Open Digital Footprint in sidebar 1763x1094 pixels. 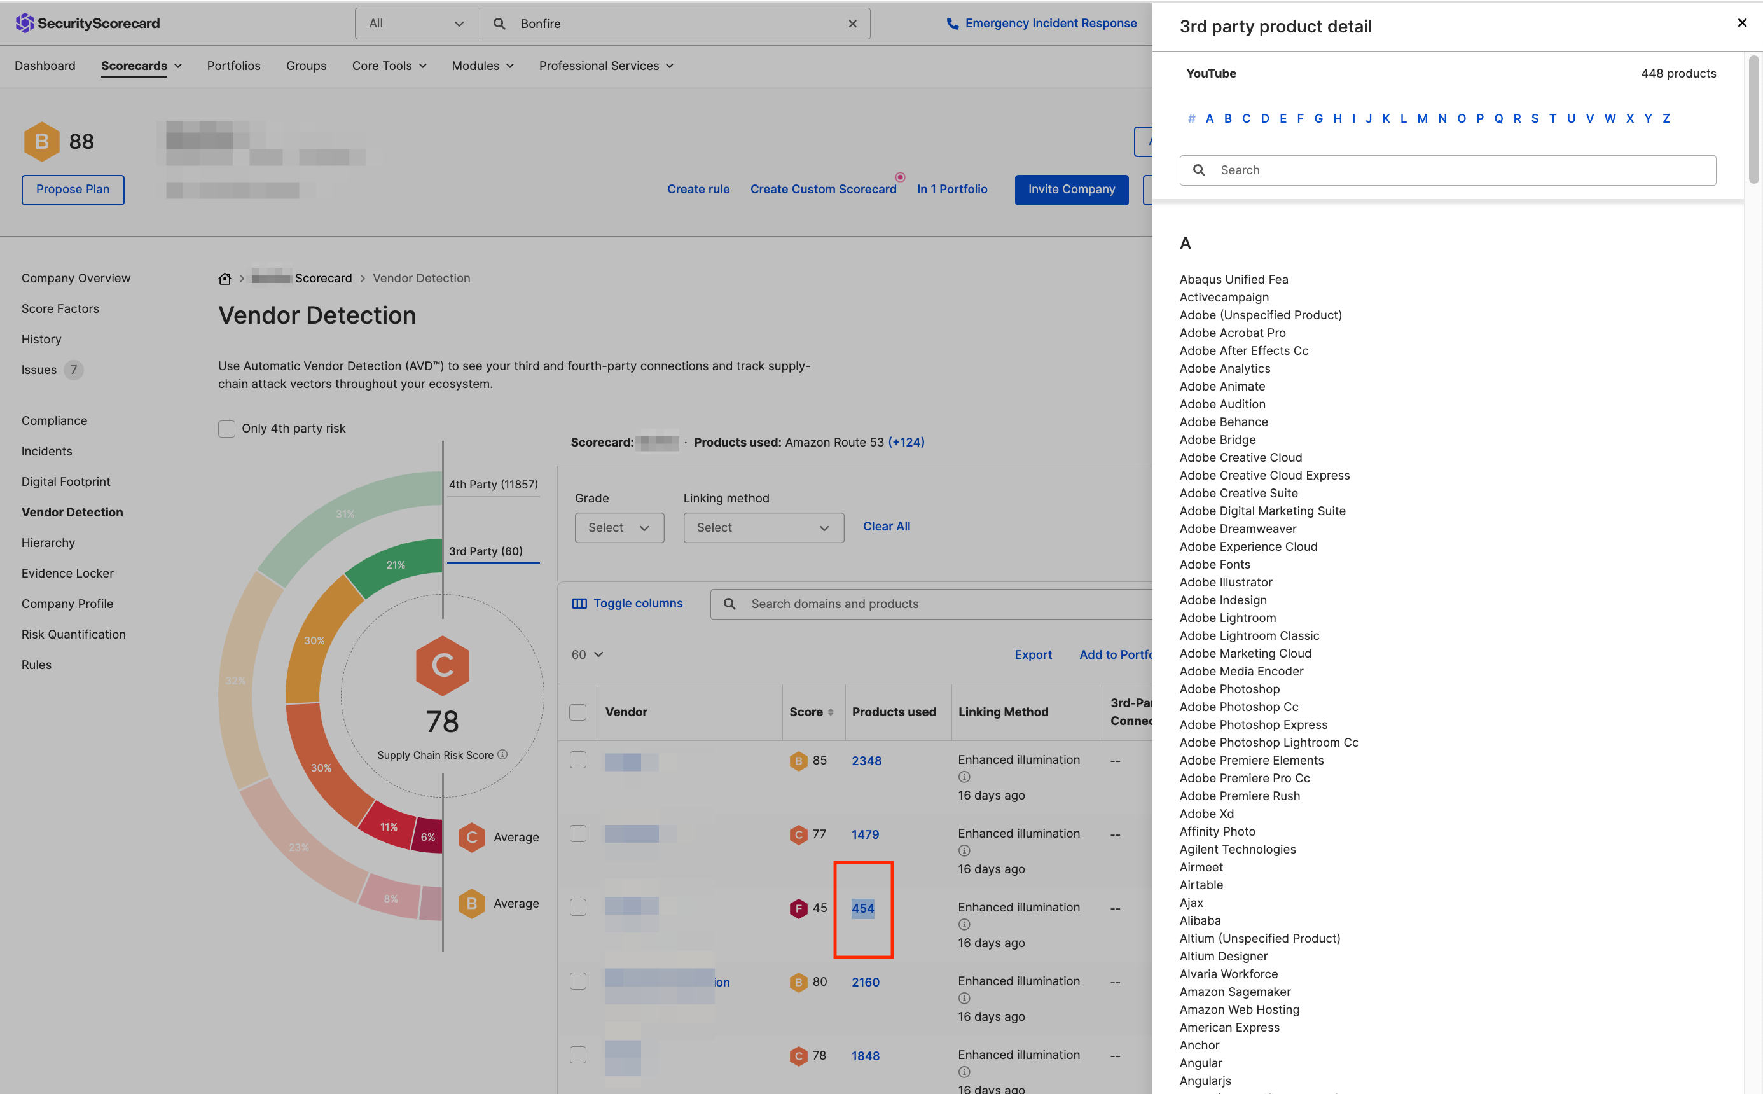[x=66, y=482]
